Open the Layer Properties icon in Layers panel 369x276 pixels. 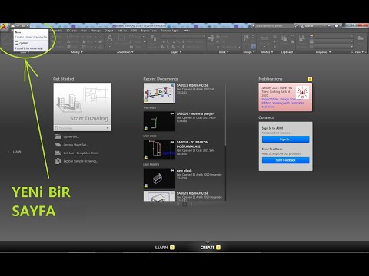[153, 38]
